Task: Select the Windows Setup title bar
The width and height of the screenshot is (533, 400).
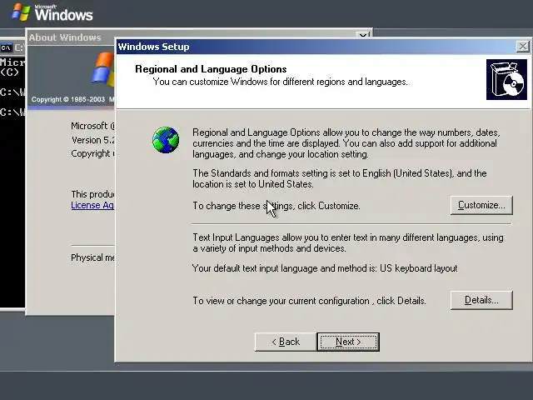Action: [x=316, y=47]
